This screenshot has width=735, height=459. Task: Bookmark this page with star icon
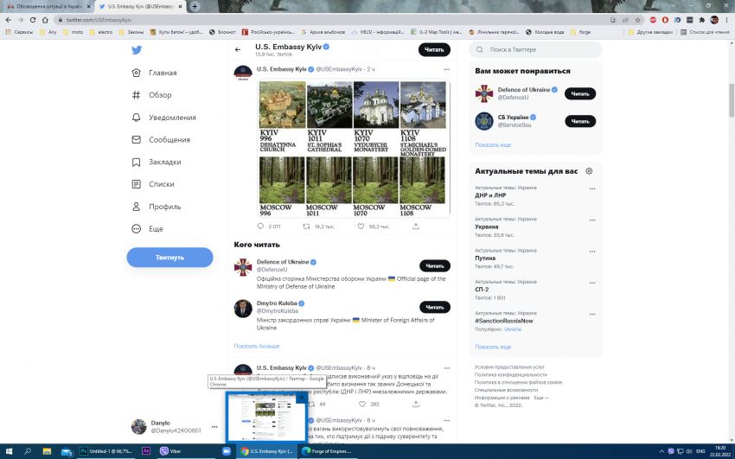637,20
